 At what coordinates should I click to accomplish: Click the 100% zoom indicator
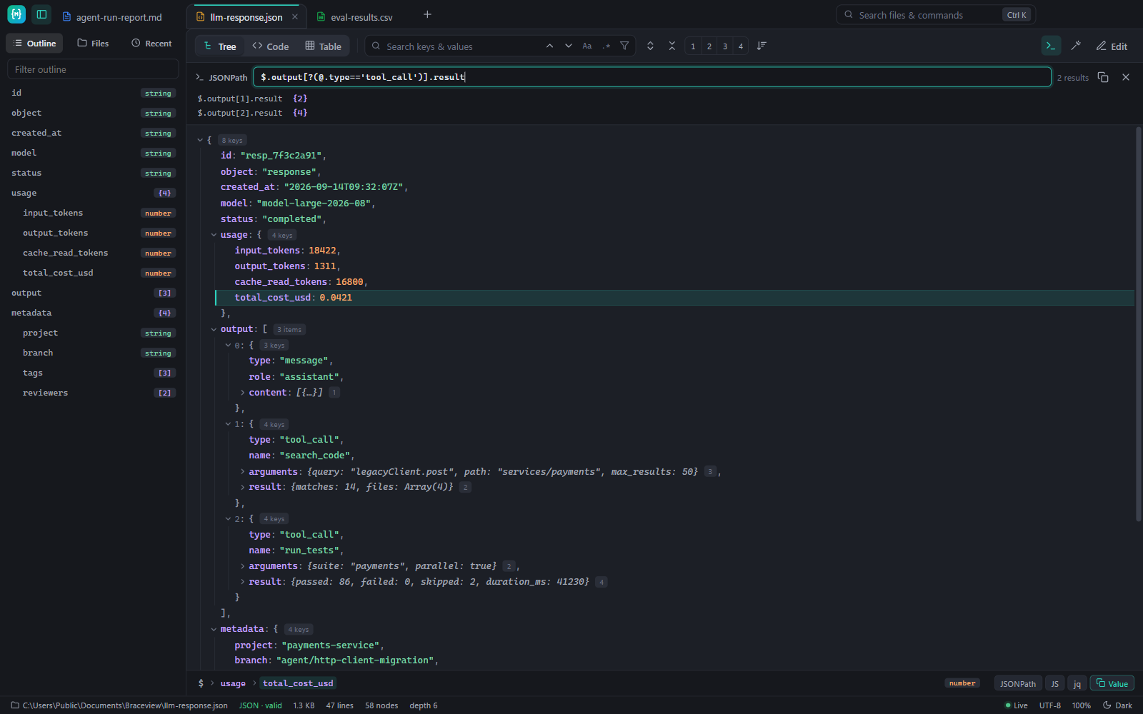tap(1082, 705)
